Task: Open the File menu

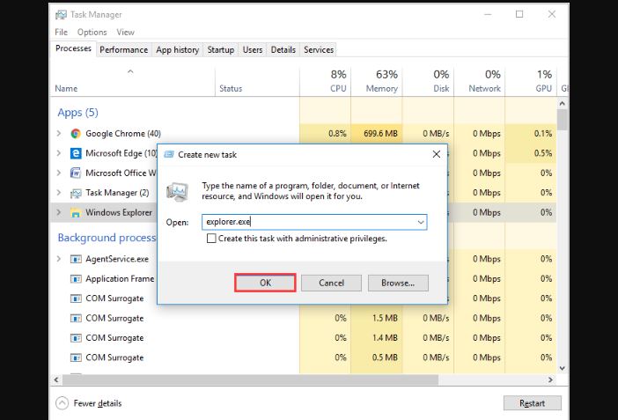Action: click(61, 33)
